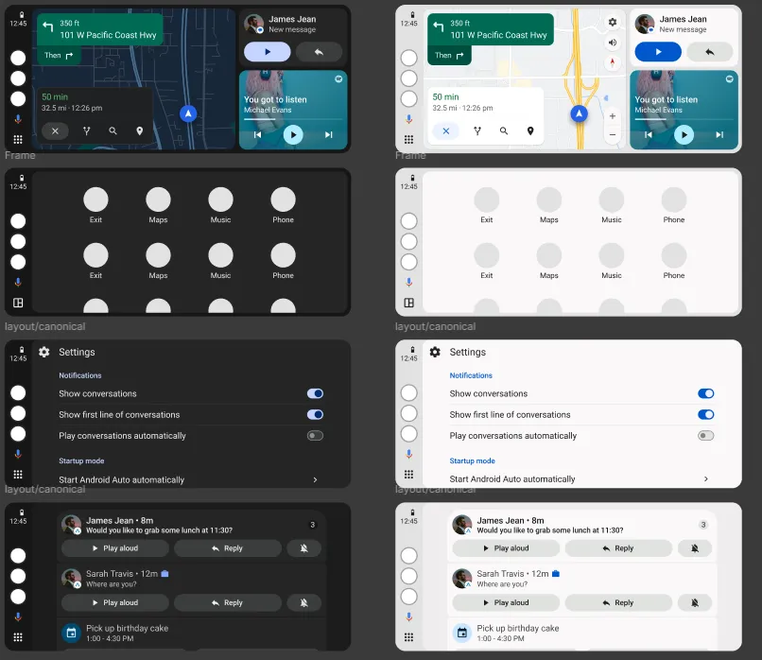Tap search magnifier in dark map frame
This screenshot has height=660, width=762.
tap(113, 130)
